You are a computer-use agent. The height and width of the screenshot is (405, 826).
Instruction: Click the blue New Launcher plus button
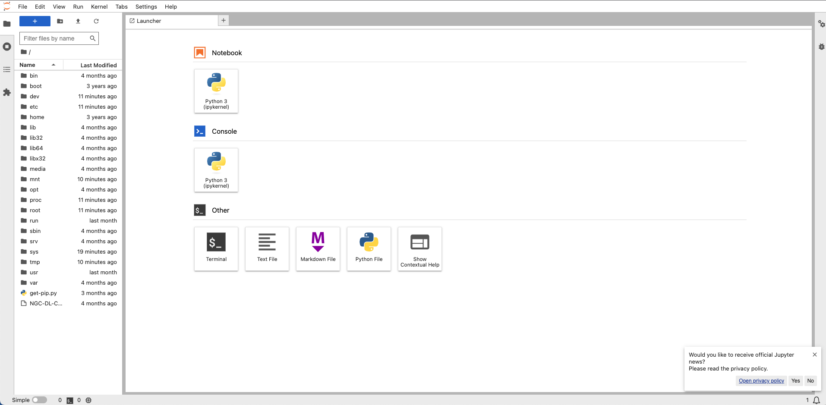[x=35, y=21]
